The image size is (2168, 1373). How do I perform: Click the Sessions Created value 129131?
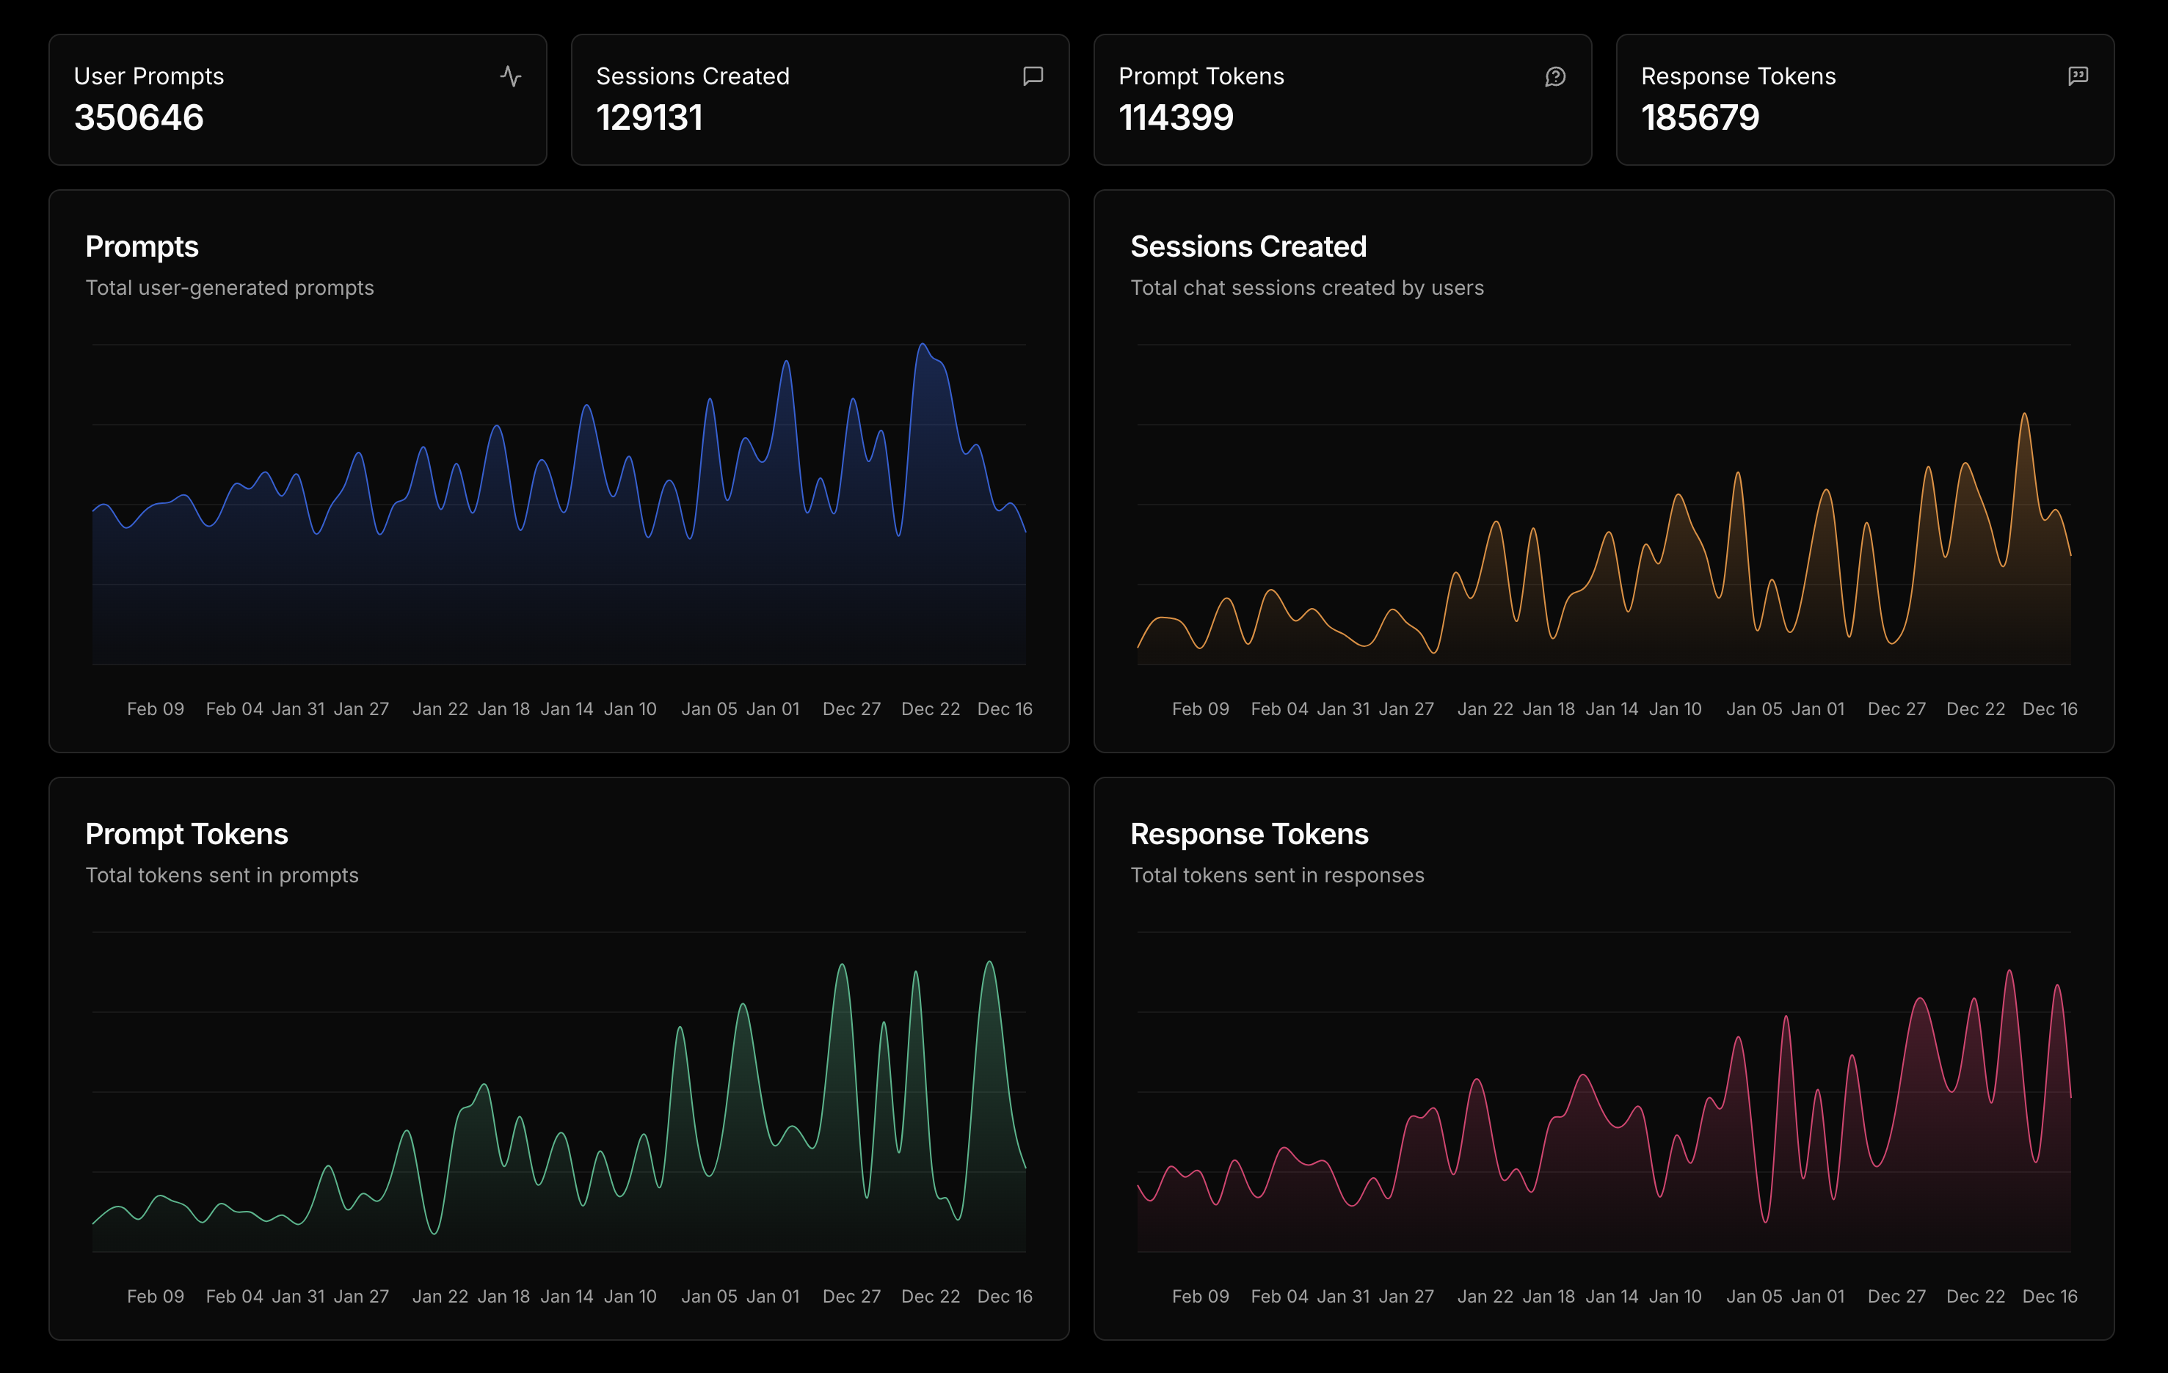(649, 118)
